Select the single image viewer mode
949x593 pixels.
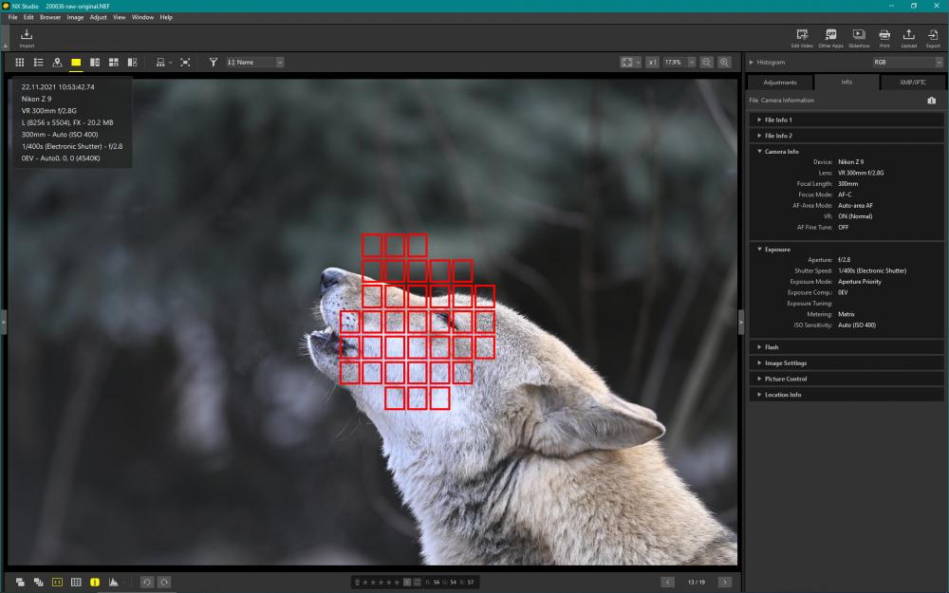point(76,63)
